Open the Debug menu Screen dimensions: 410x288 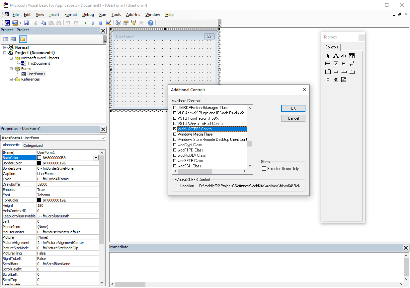coord(88,15)
